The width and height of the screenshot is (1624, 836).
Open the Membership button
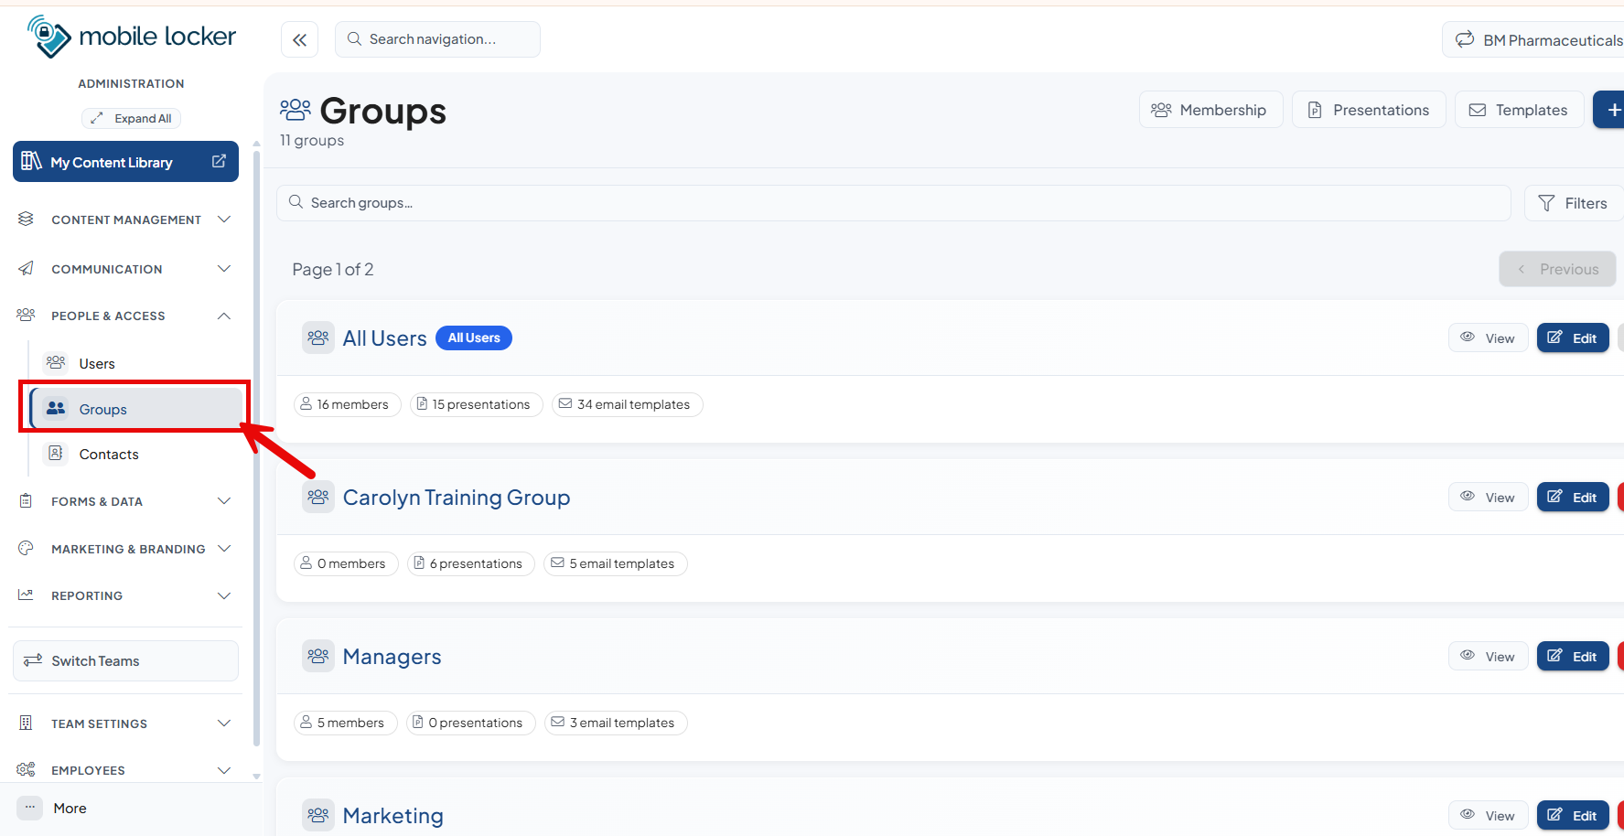(x=1210, y=110)
